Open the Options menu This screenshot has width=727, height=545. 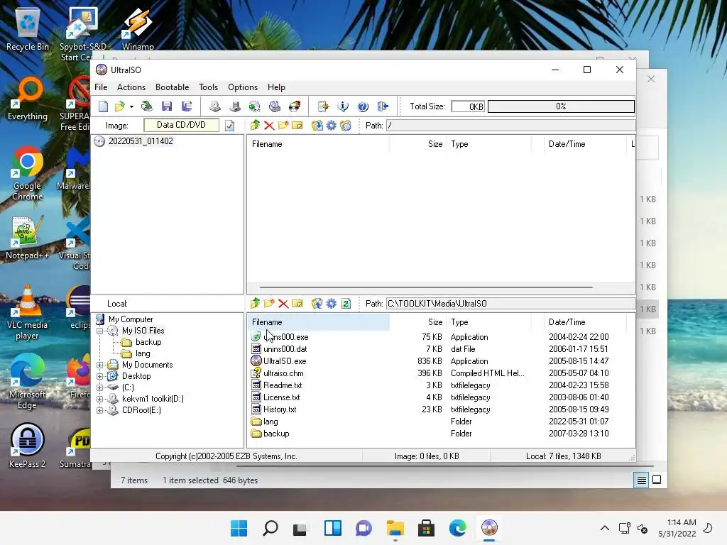pos(243,87)
